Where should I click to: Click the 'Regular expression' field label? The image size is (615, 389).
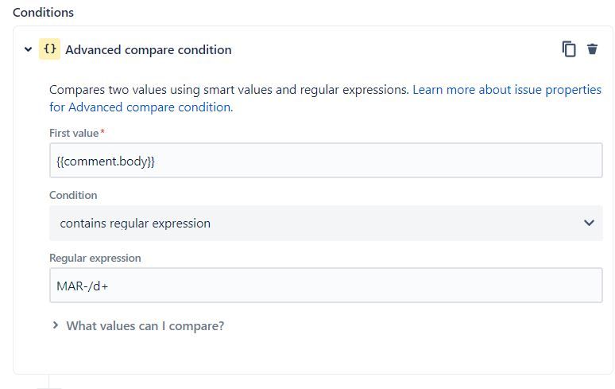(95, 258)
